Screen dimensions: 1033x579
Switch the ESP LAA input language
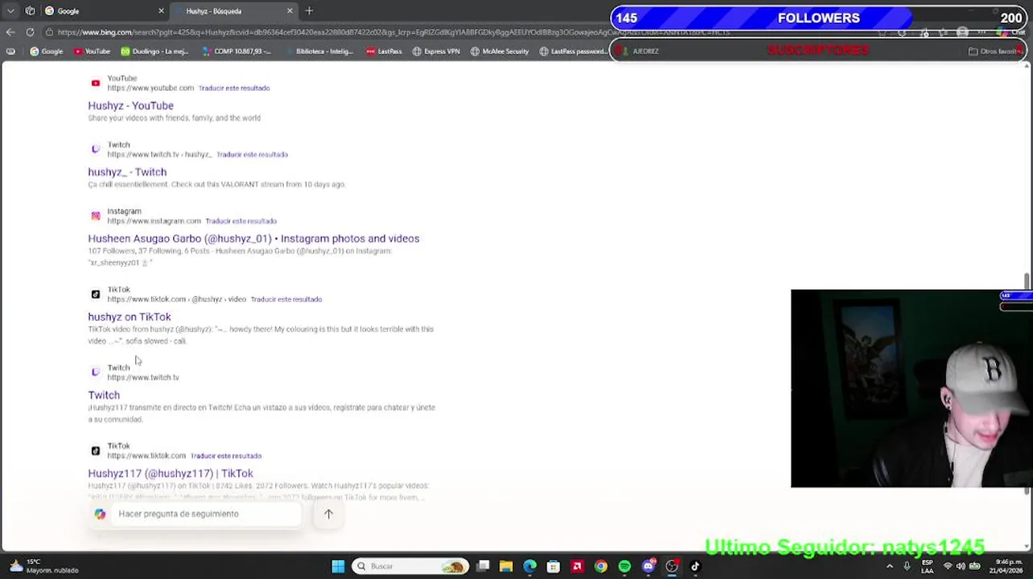tap(928, 566)
